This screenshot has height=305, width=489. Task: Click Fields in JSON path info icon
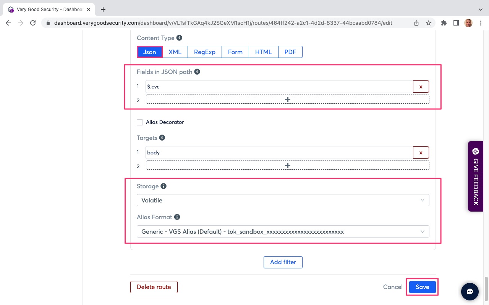point(197,71)
